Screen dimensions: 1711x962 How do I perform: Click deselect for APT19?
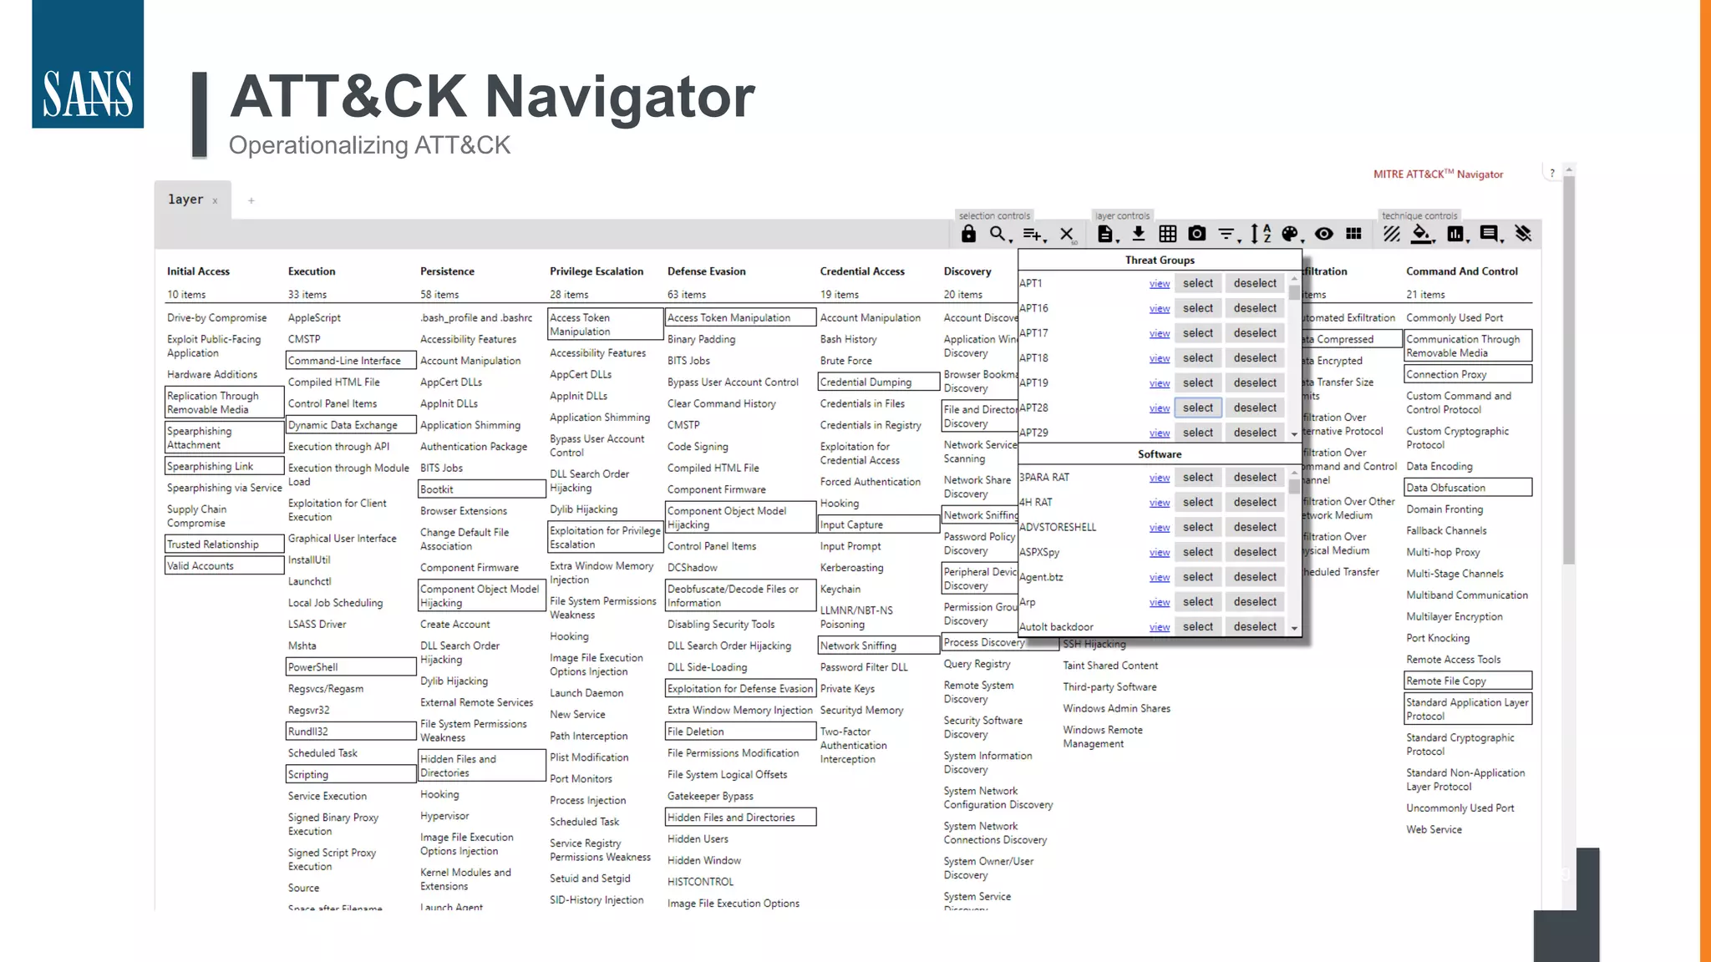[x=1255, y=382]
